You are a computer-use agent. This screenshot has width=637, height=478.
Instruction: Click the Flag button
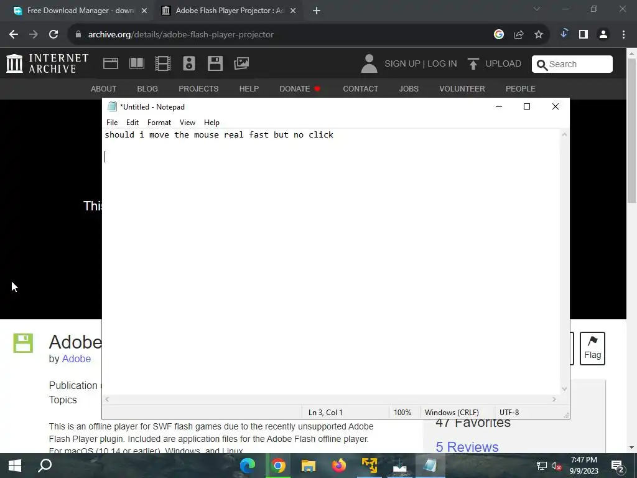[x=592, y=349]
